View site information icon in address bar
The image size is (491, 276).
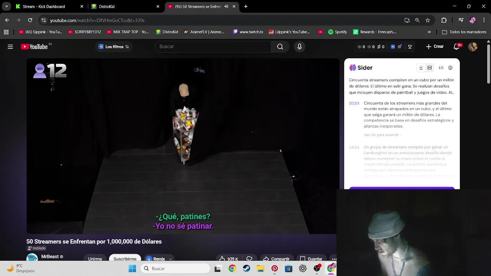click(x=44, y=20)
